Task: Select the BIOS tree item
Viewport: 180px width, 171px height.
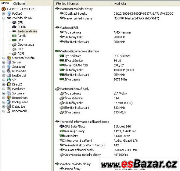Action: pos(21,49)
